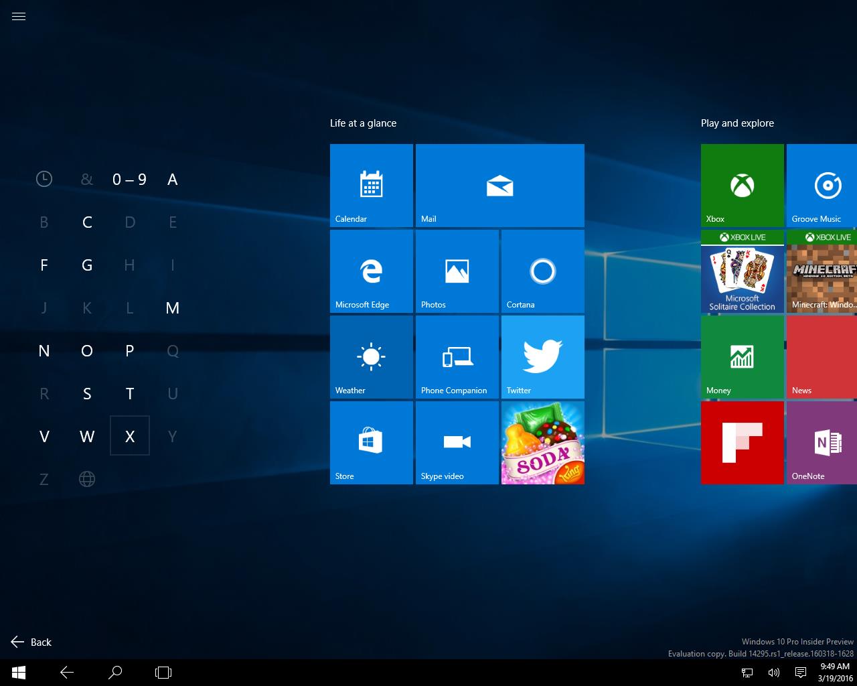Viewport: 857px width, 686px height.
Task: Jump to recently added clock icon
Action: point(44,179)
